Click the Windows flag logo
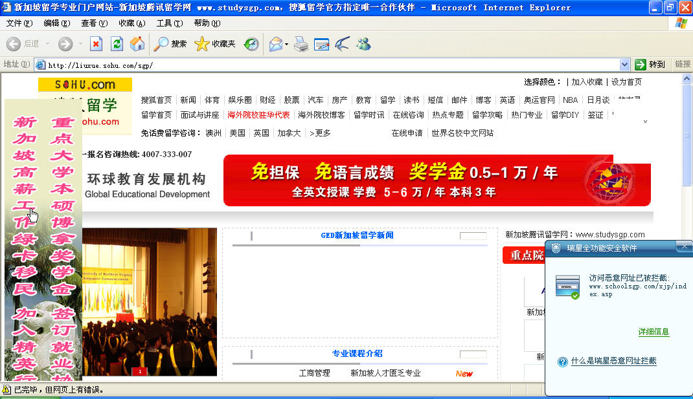 [x=681, y=23]
